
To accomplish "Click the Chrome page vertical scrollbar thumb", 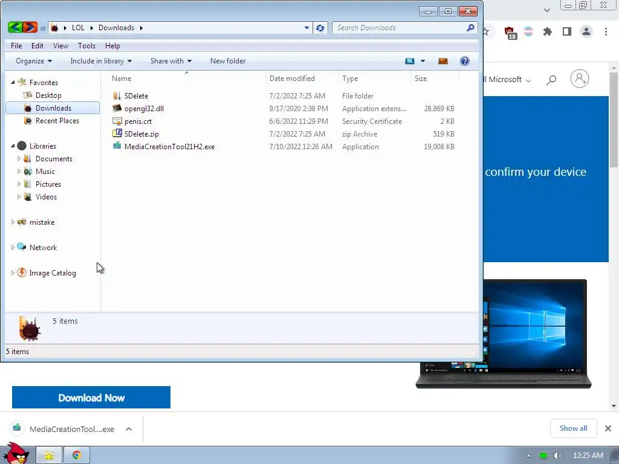I will pyautogui.click(x=614, y=120).
